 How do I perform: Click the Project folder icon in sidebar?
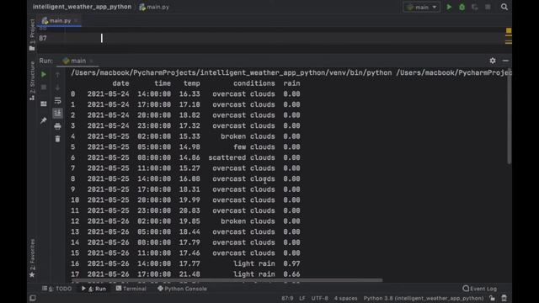tap(32, 49)
